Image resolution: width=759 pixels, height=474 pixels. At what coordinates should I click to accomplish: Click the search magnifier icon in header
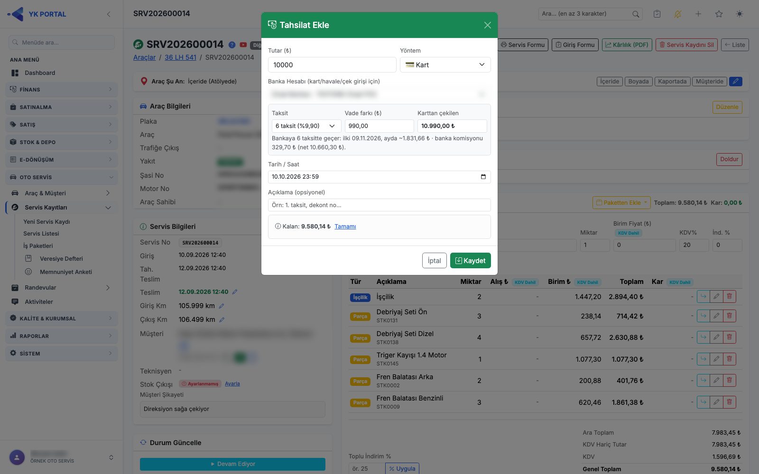(636, 14)
